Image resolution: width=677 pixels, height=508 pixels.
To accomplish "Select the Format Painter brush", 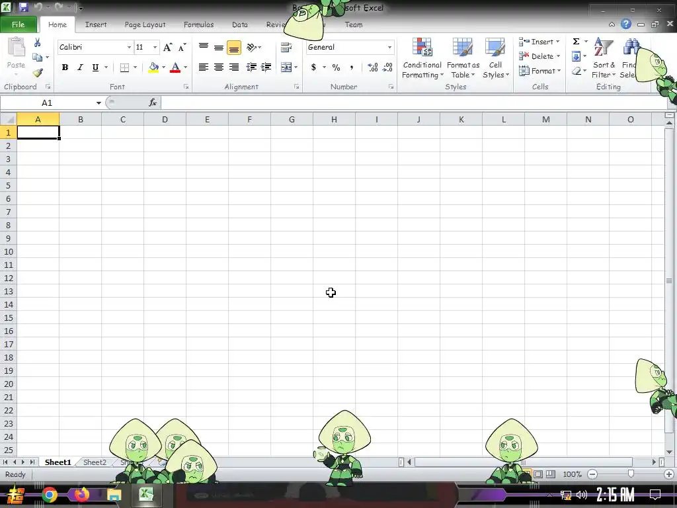I will 38,73.
